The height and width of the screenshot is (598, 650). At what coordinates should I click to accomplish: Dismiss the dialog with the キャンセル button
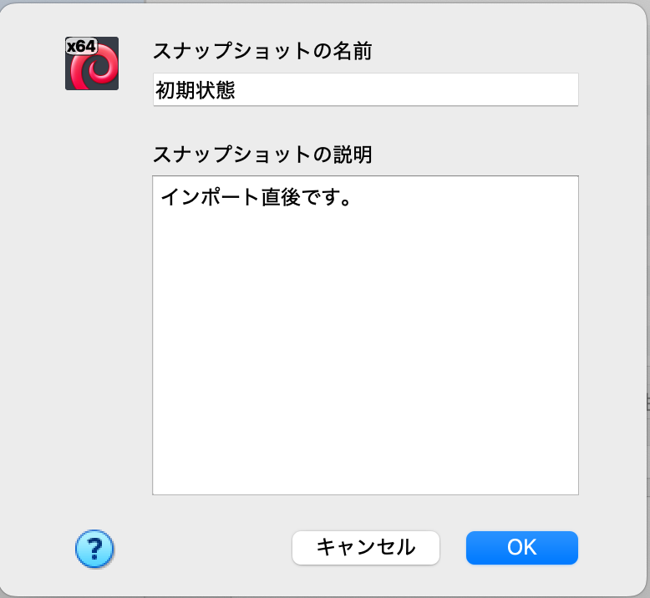[x=366, y=547]
